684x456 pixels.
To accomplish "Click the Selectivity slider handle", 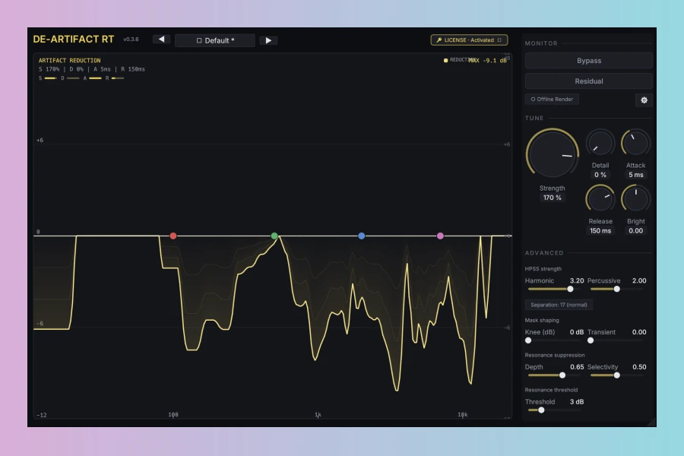I will tap(617, 375).
